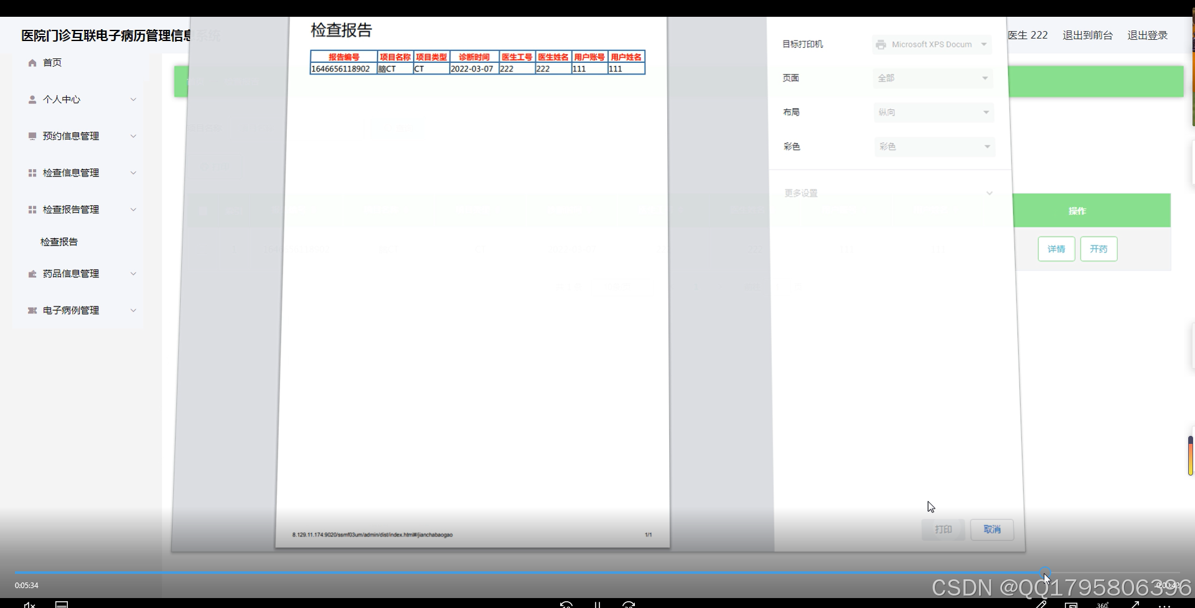Click the 项目类型 header cell

point(431,57)
